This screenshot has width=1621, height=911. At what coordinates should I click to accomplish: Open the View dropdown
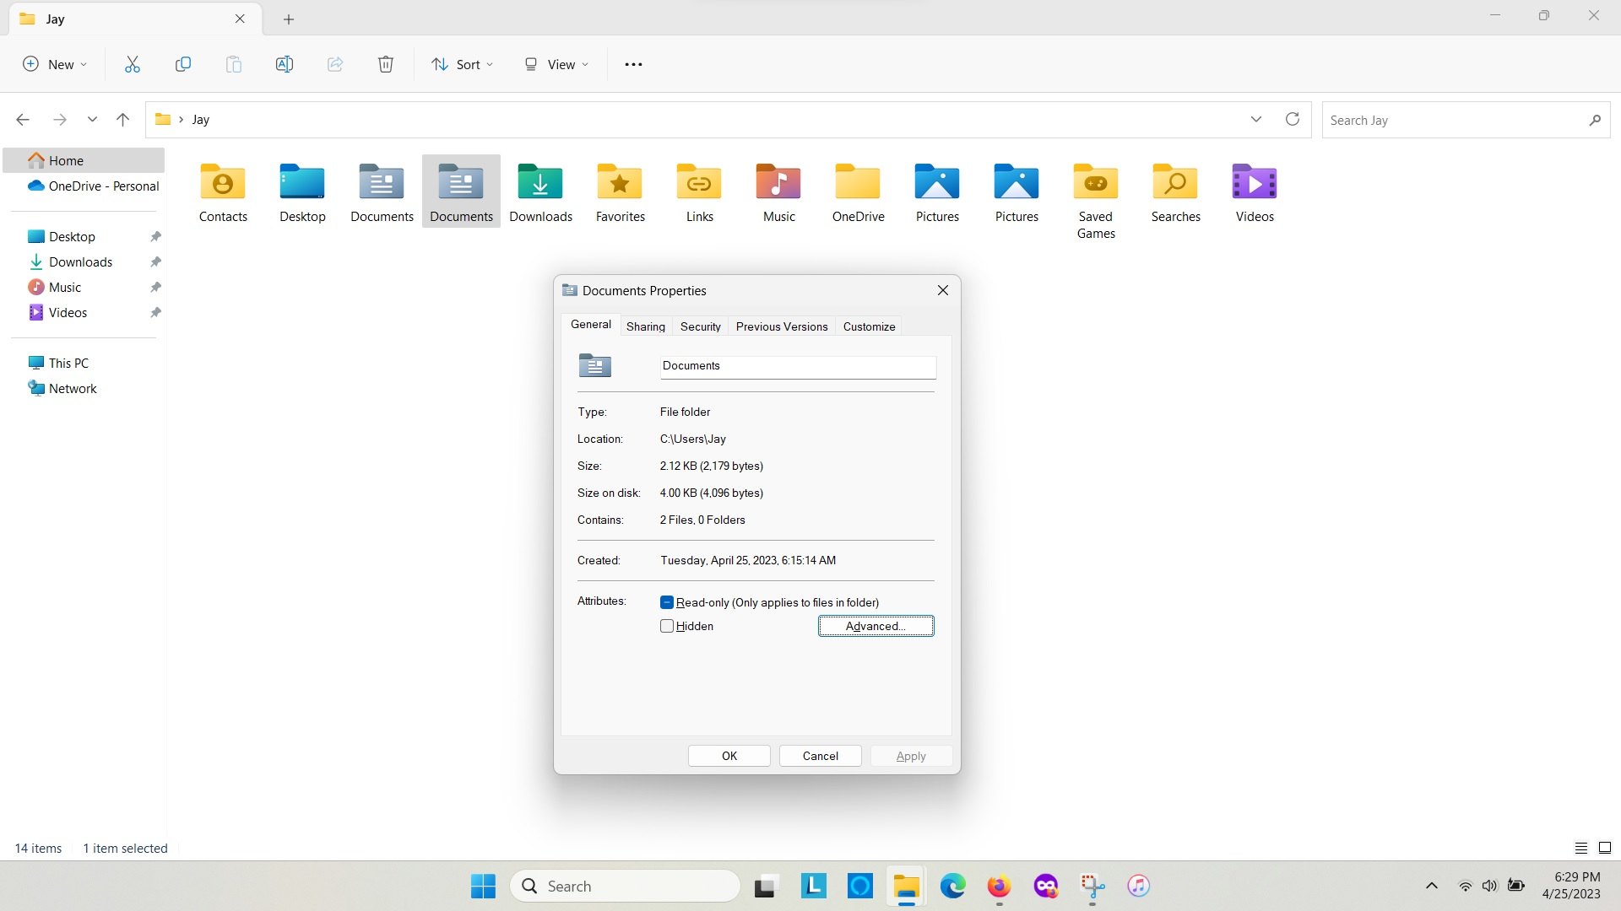[x=556, y=64]
